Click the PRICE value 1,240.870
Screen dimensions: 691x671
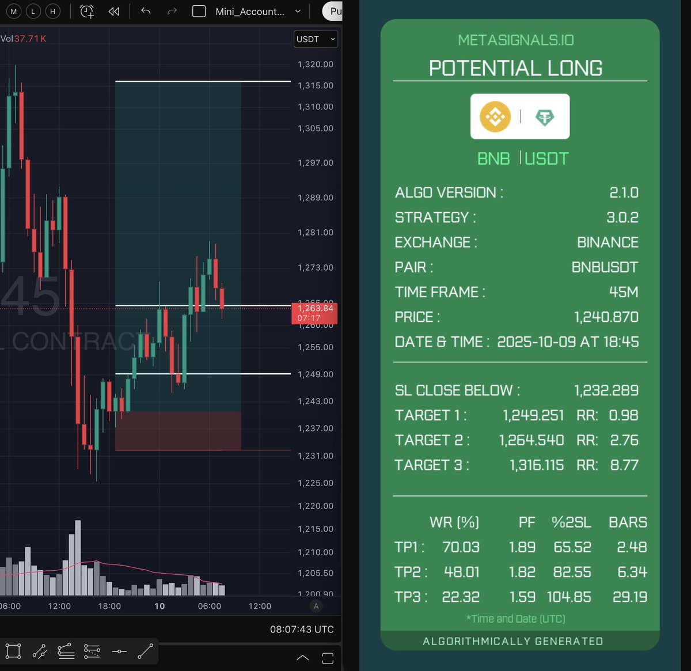pyautogui.click(x=606, y=317)
